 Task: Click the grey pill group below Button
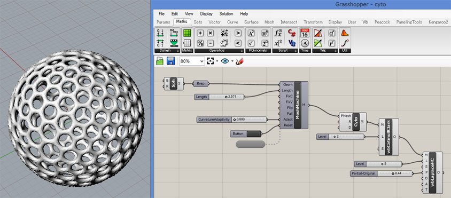[250, 144]
